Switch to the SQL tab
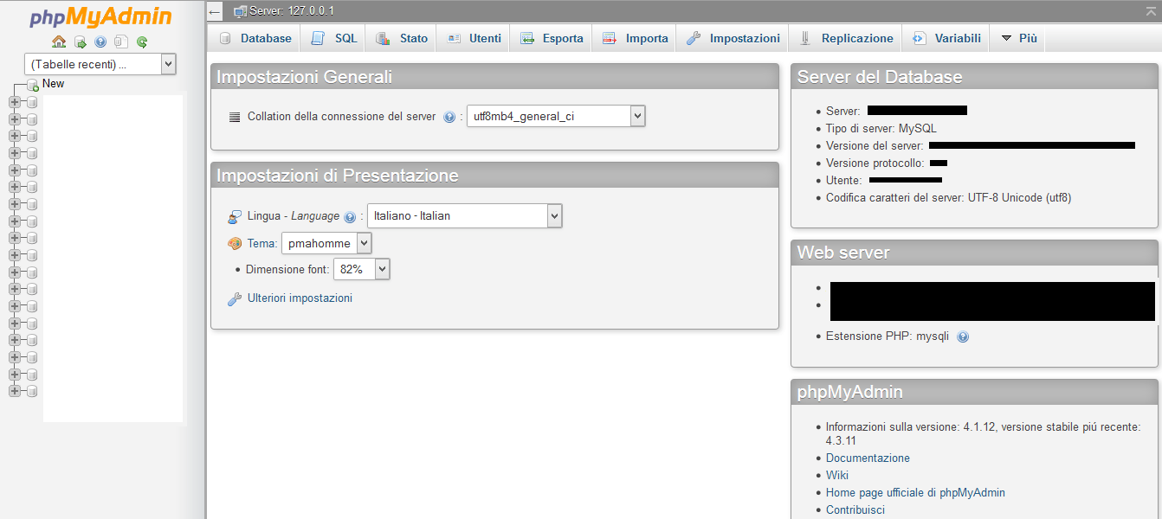This screenshot has height=519, width=1162. (333, 39)
